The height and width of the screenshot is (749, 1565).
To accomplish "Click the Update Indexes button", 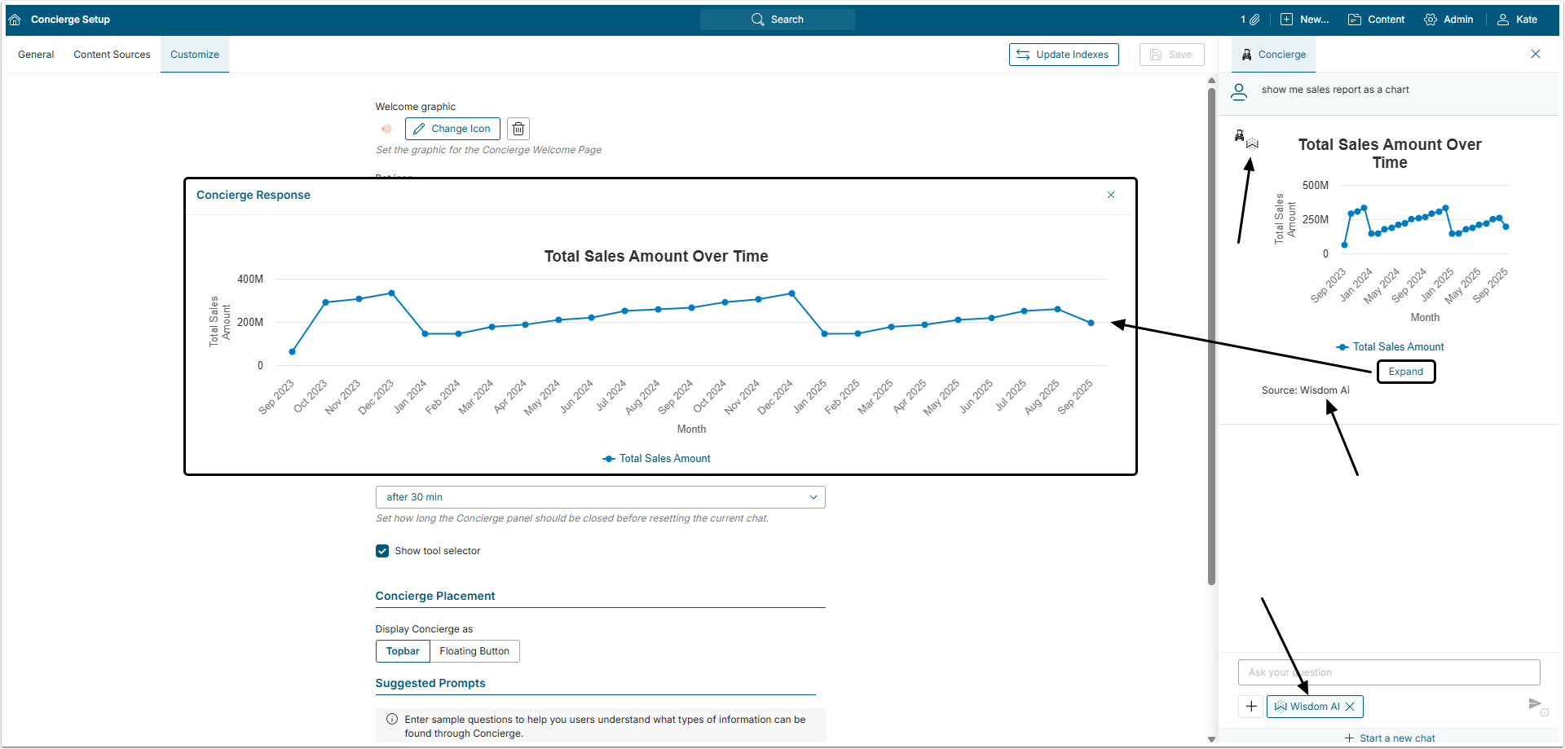I will click(x=1063, y=55).
